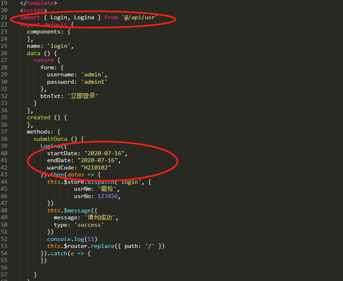Click the number 11 in console.log
The width and height of the screenshot is (343, 281).
click(91, 239)
